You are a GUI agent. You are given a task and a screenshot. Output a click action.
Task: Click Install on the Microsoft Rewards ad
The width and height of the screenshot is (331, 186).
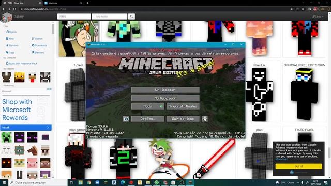26,128
